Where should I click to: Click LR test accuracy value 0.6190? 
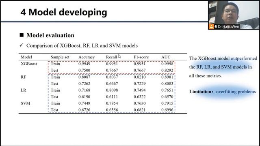[x=84, y=97]
